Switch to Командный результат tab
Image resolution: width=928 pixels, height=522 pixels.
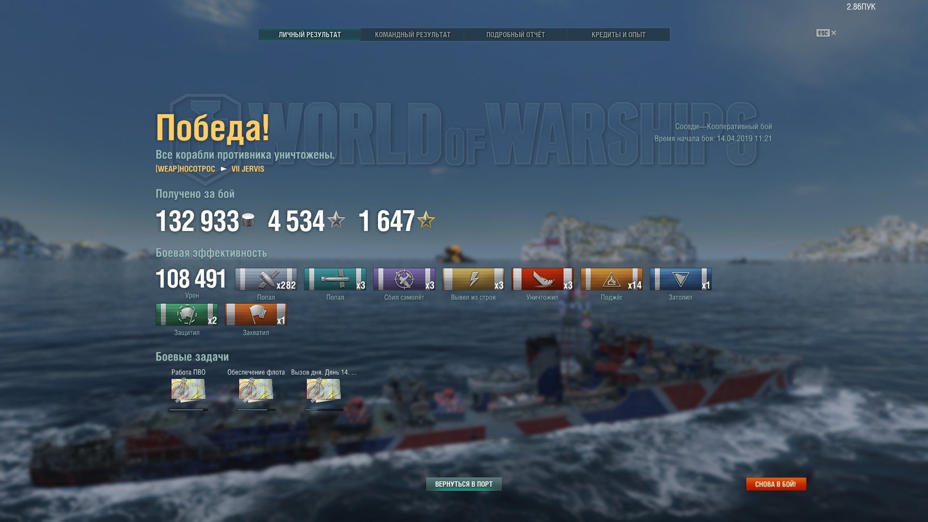click(x=412, y=35)
